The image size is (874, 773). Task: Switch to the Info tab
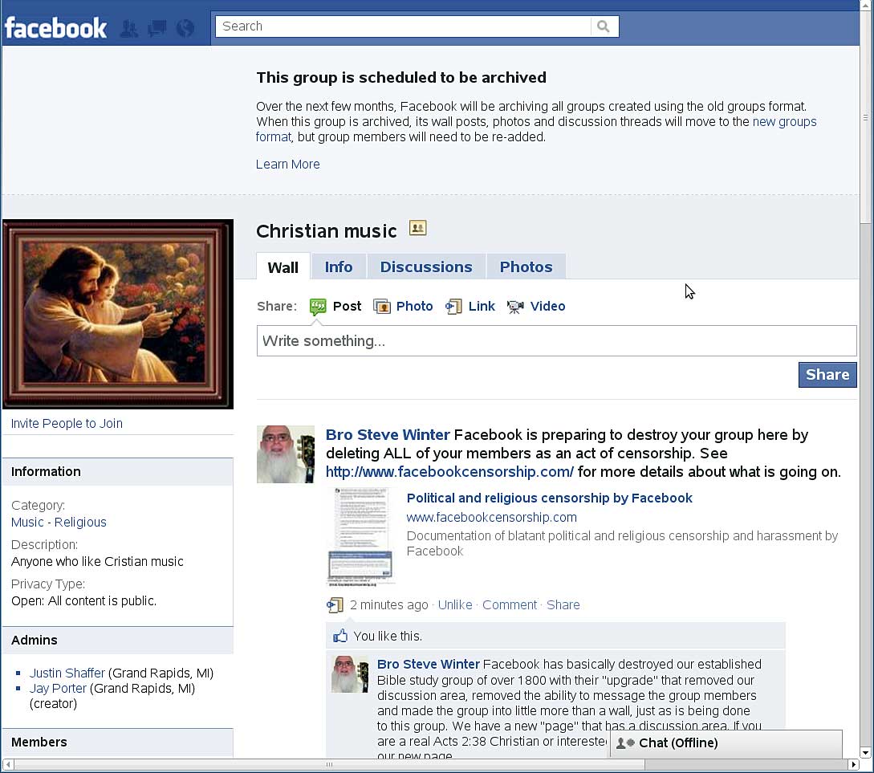pyautogui.click(x=339, y=267)
